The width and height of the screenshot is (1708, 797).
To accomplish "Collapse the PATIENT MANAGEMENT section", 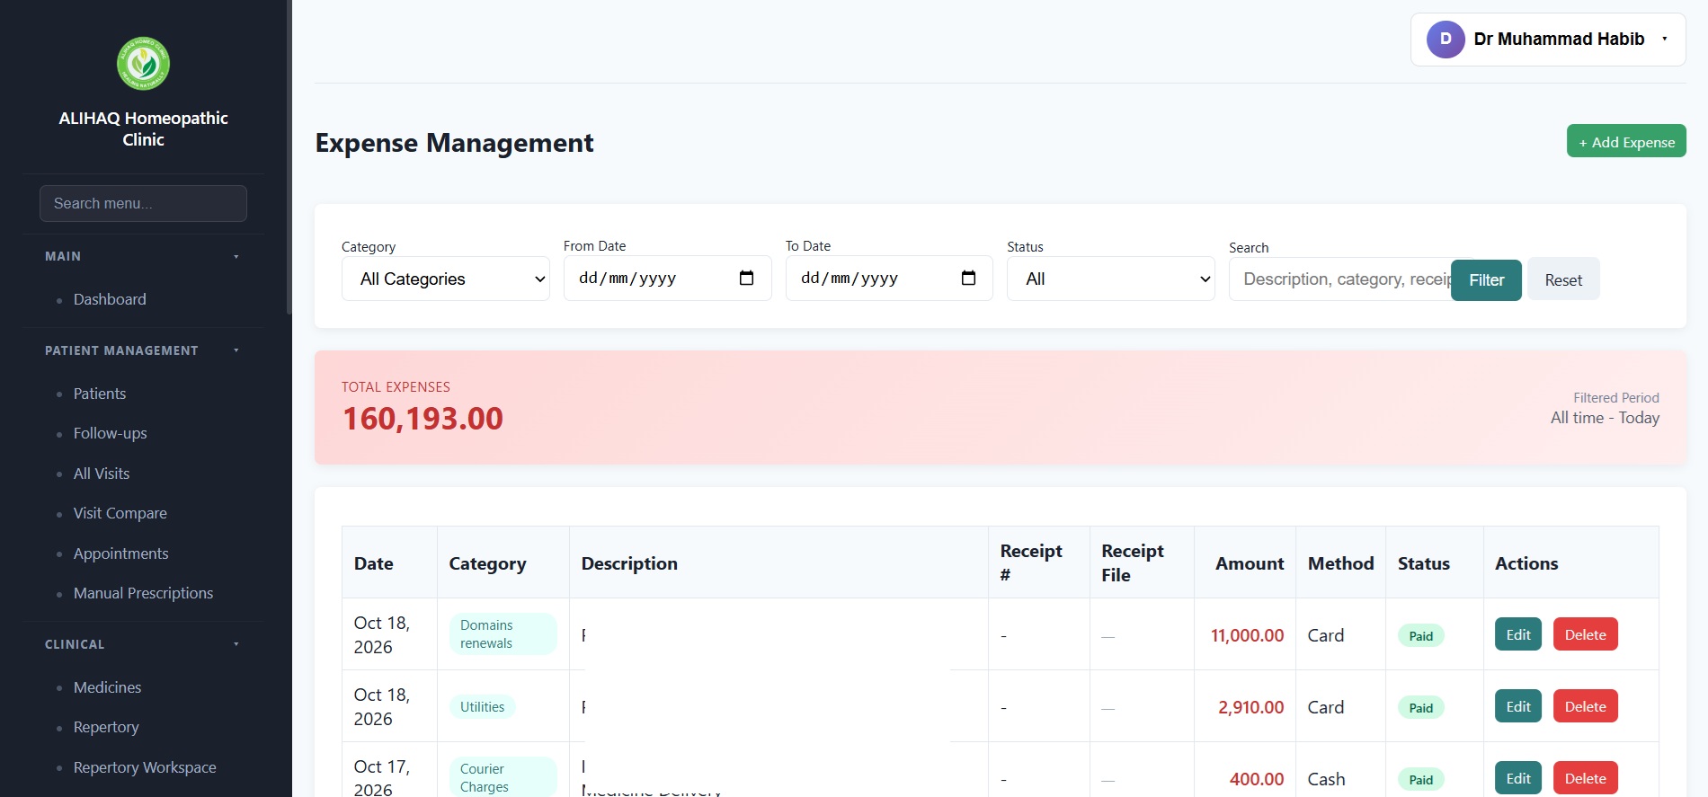I will (x=143, y=350).
